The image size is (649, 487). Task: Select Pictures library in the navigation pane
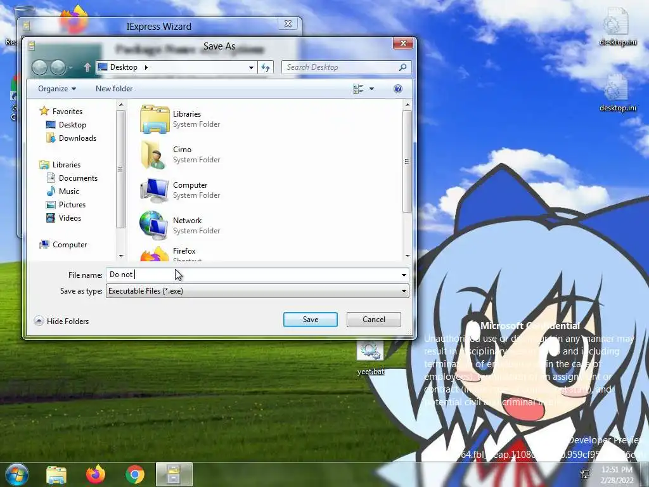pos(66,205)
